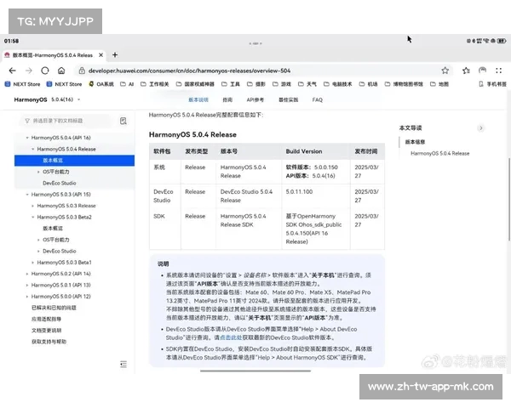
Task: Open 已解决和已知的问题 page
Action: coord(54,308)
